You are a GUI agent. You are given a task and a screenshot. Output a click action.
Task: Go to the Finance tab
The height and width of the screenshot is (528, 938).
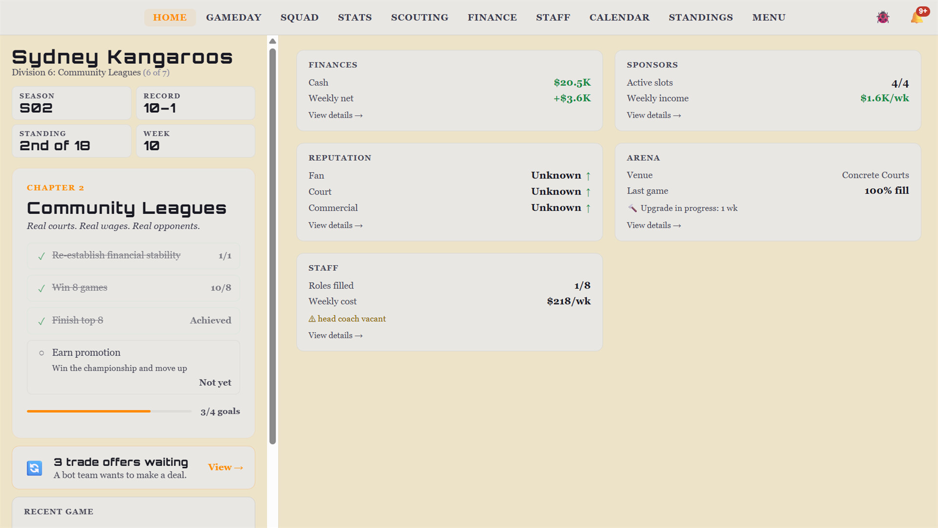(492, 17)
